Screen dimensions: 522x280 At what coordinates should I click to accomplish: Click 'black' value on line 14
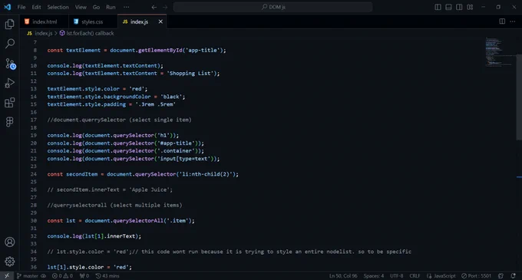point(171,97)
